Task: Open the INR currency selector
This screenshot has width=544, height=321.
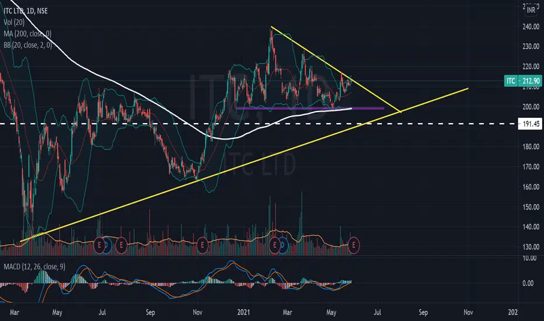Action: [x=531, y=10]
